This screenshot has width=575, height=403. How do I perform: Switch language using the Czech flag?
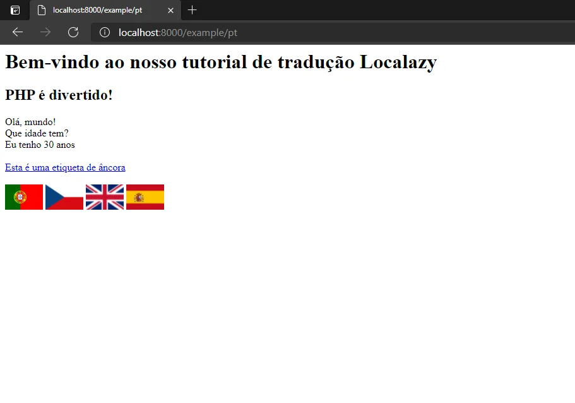tap(64, 196)
